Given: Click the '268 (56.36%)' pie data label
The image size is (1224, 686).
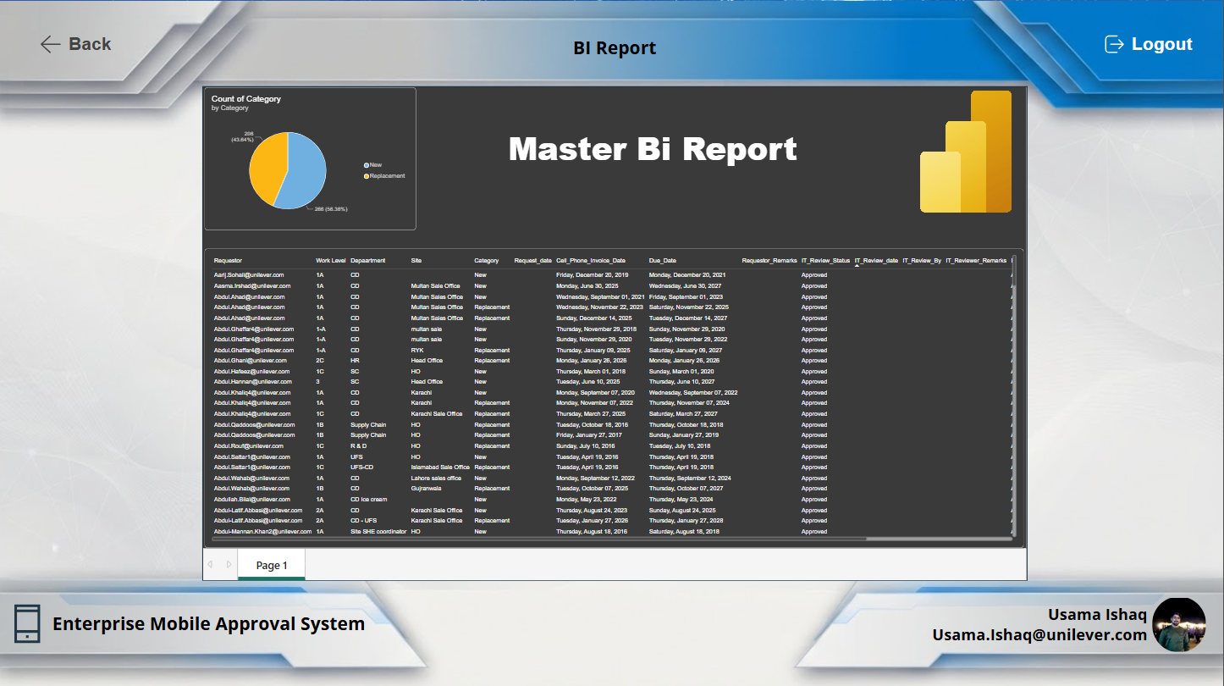Looking at the screenshot, I should (330, 208).
